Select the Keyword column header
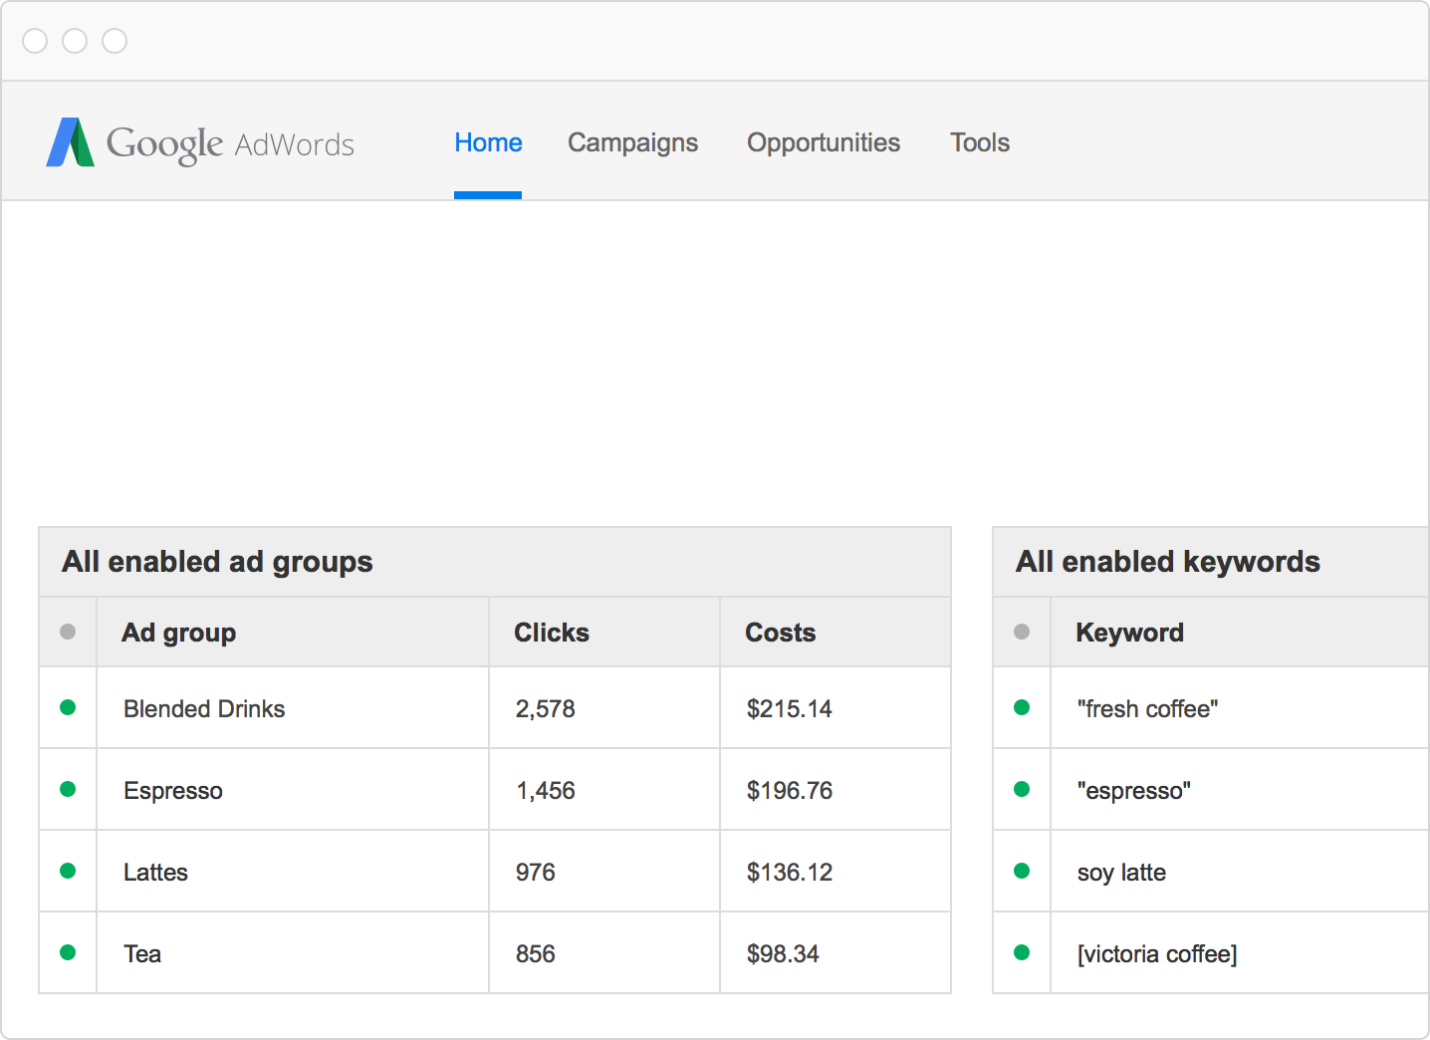The height and width of the screenshot is (1040, 1430). pyautogui.click(x=1129, y=633)
